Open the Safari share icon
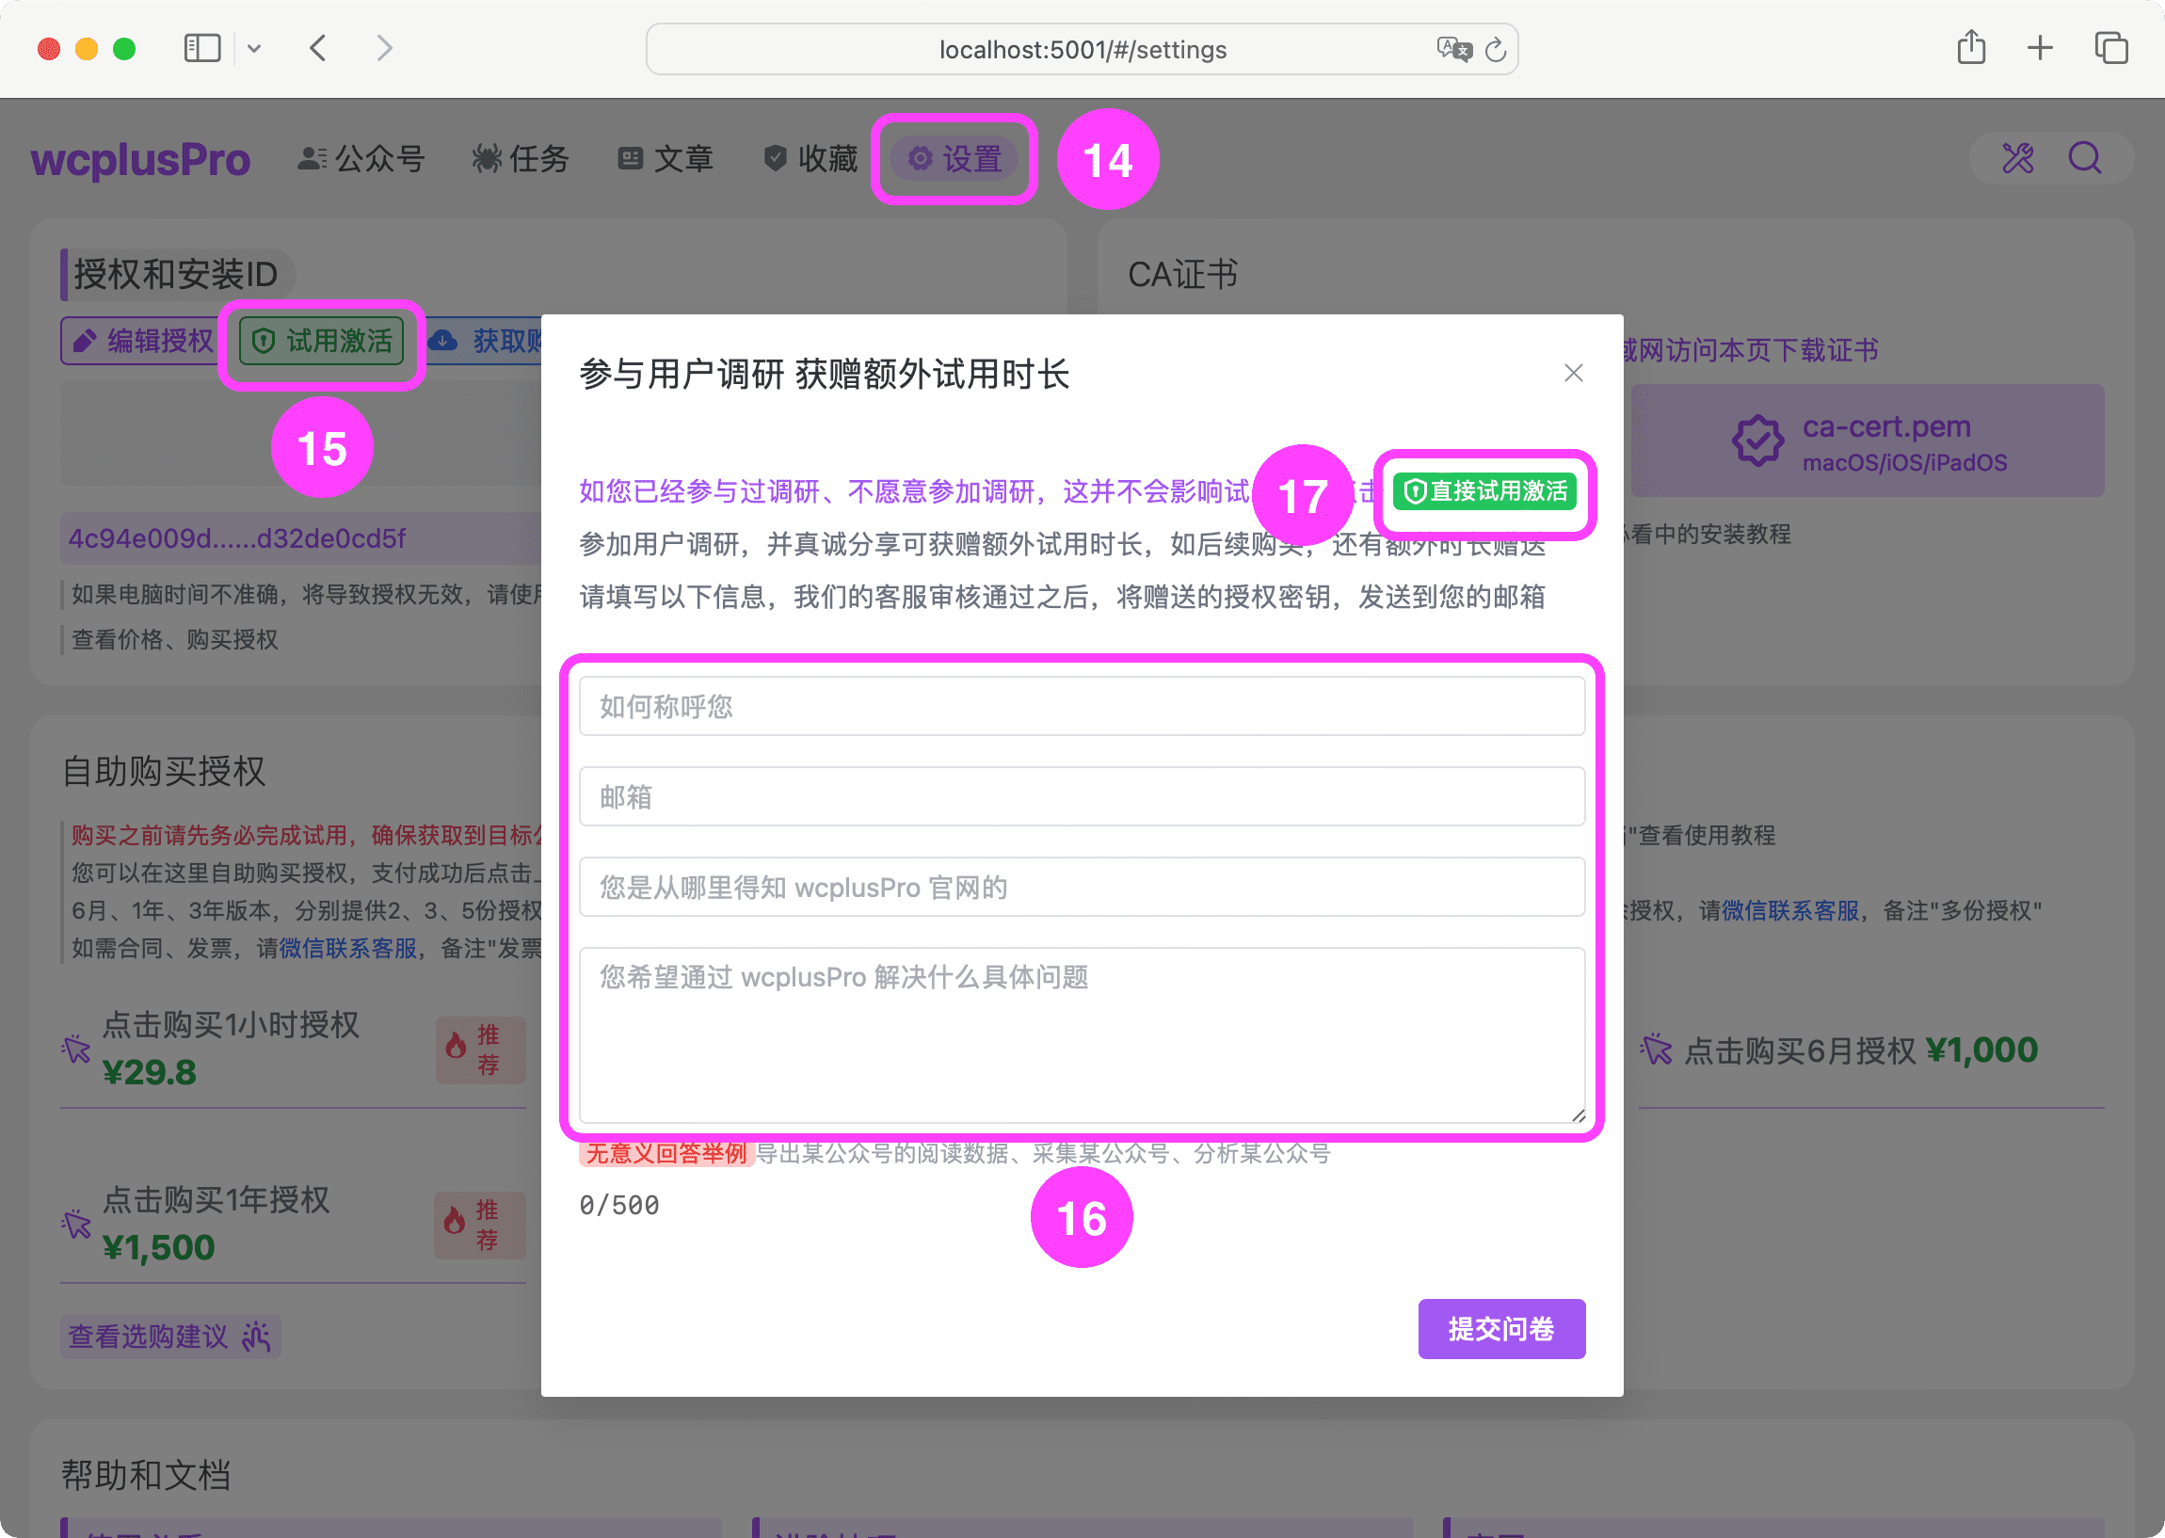Screen dimensions: 2165x1538 coord(1971,47)
